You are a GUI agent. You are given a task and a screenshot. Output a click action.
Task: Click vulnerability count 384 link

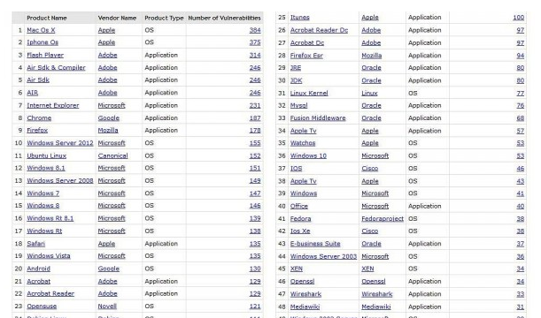click(x=255, y=30)
